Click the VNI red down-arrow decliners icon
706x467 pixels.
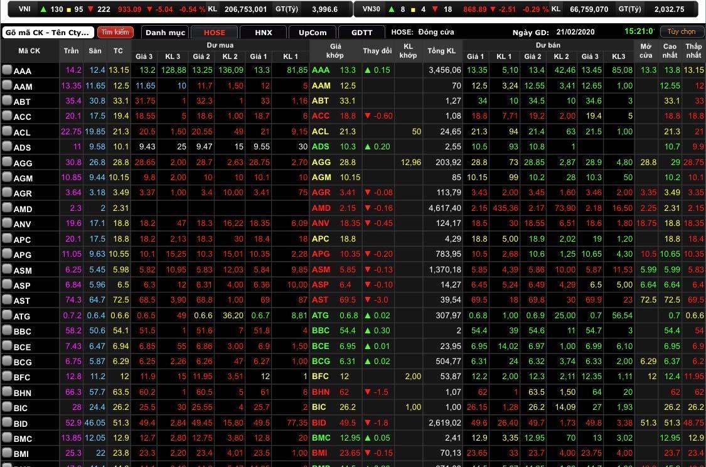(x=90, y=9)
